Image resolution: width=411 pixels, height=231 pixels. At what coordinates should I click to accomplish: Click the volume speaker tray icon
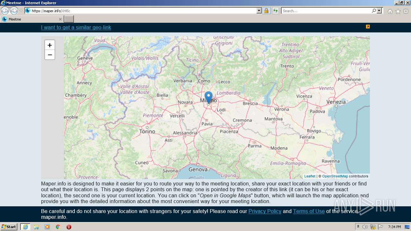click(x=365, y=227)
